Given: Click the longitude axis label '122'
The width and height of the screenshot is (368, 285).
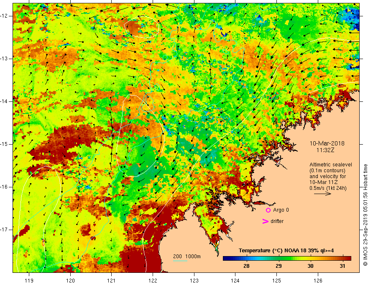Looking at the screenshot, I should pos(153,280).
